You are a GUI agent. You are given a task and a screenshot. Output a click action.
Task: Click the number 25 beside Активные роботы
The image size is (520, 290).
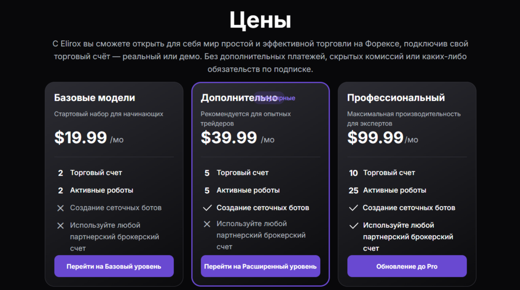[353, 190]
